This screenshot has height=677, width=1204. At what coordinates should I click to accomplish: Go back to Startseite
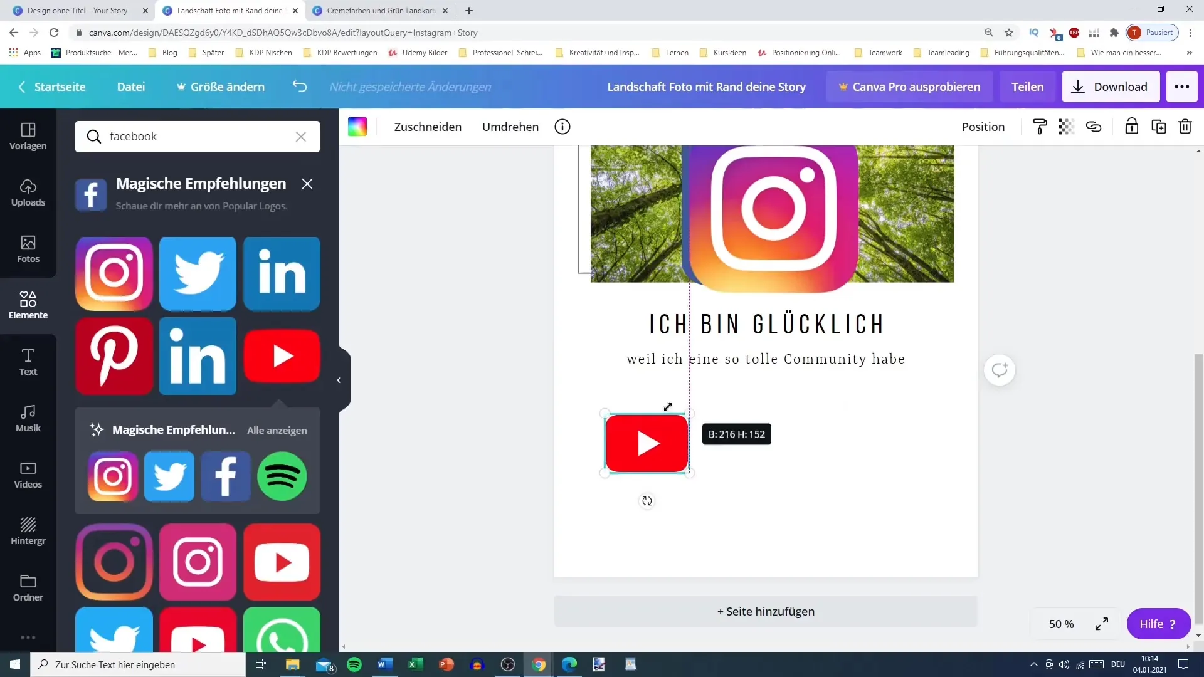(53, 87)
